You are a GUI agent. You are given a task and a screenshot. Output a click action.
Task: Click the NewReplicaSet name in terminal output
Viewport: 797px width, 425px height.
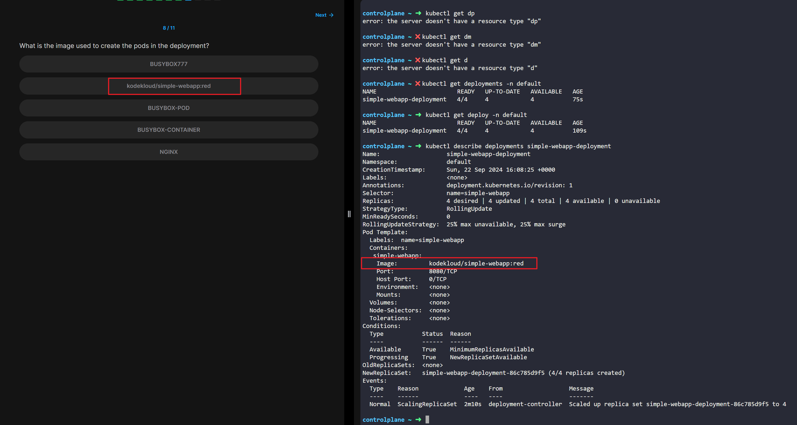(x=483, y=373)
